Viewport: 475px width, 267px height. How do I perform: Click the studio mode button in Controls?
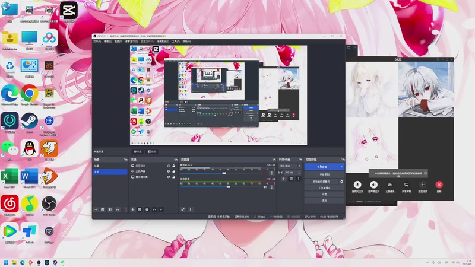pos(324,188)
